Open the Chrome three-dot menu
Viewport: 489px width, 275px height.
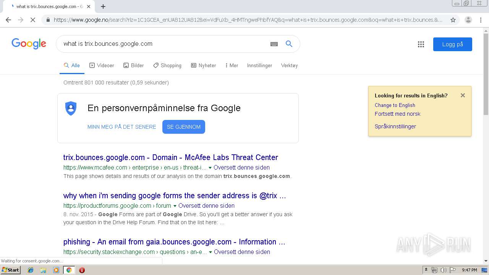pyautogui.click(x=481, y=20)
